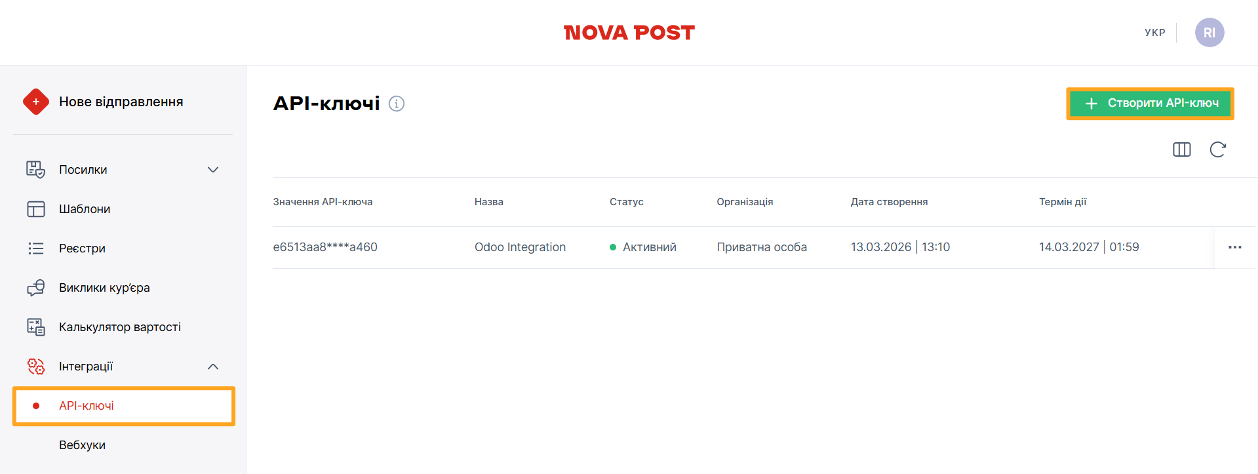Click the Odoo Integration name cell
Screen dimensions: 1258x474
click(x=520, y=247)
